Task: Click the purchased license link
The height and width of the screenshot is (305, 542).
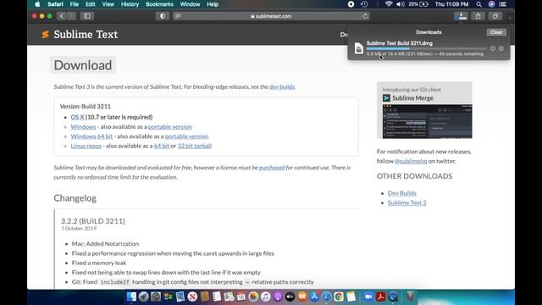Action: point(272,168)
